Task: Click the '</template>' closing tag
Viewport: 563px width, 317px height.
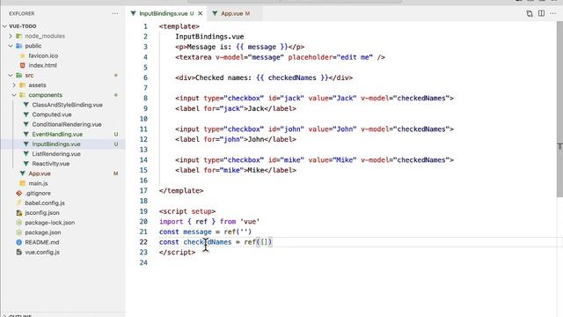Action: point(181,190)
